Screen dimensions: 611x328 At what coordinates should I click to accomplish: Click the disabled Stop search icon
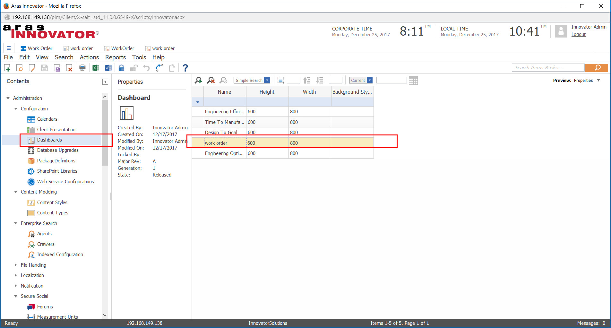pos(223,80)
